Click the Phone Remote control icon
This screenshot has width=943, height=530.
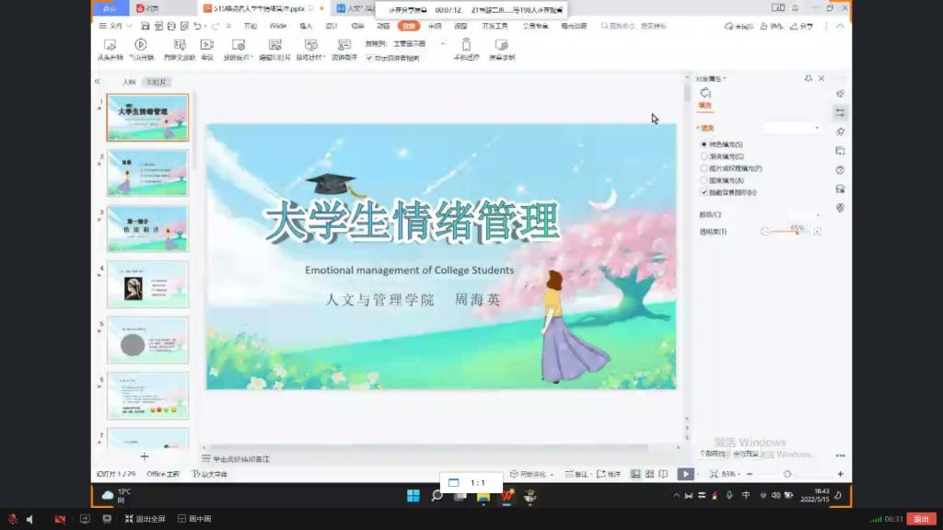click(x=466, y=44)
